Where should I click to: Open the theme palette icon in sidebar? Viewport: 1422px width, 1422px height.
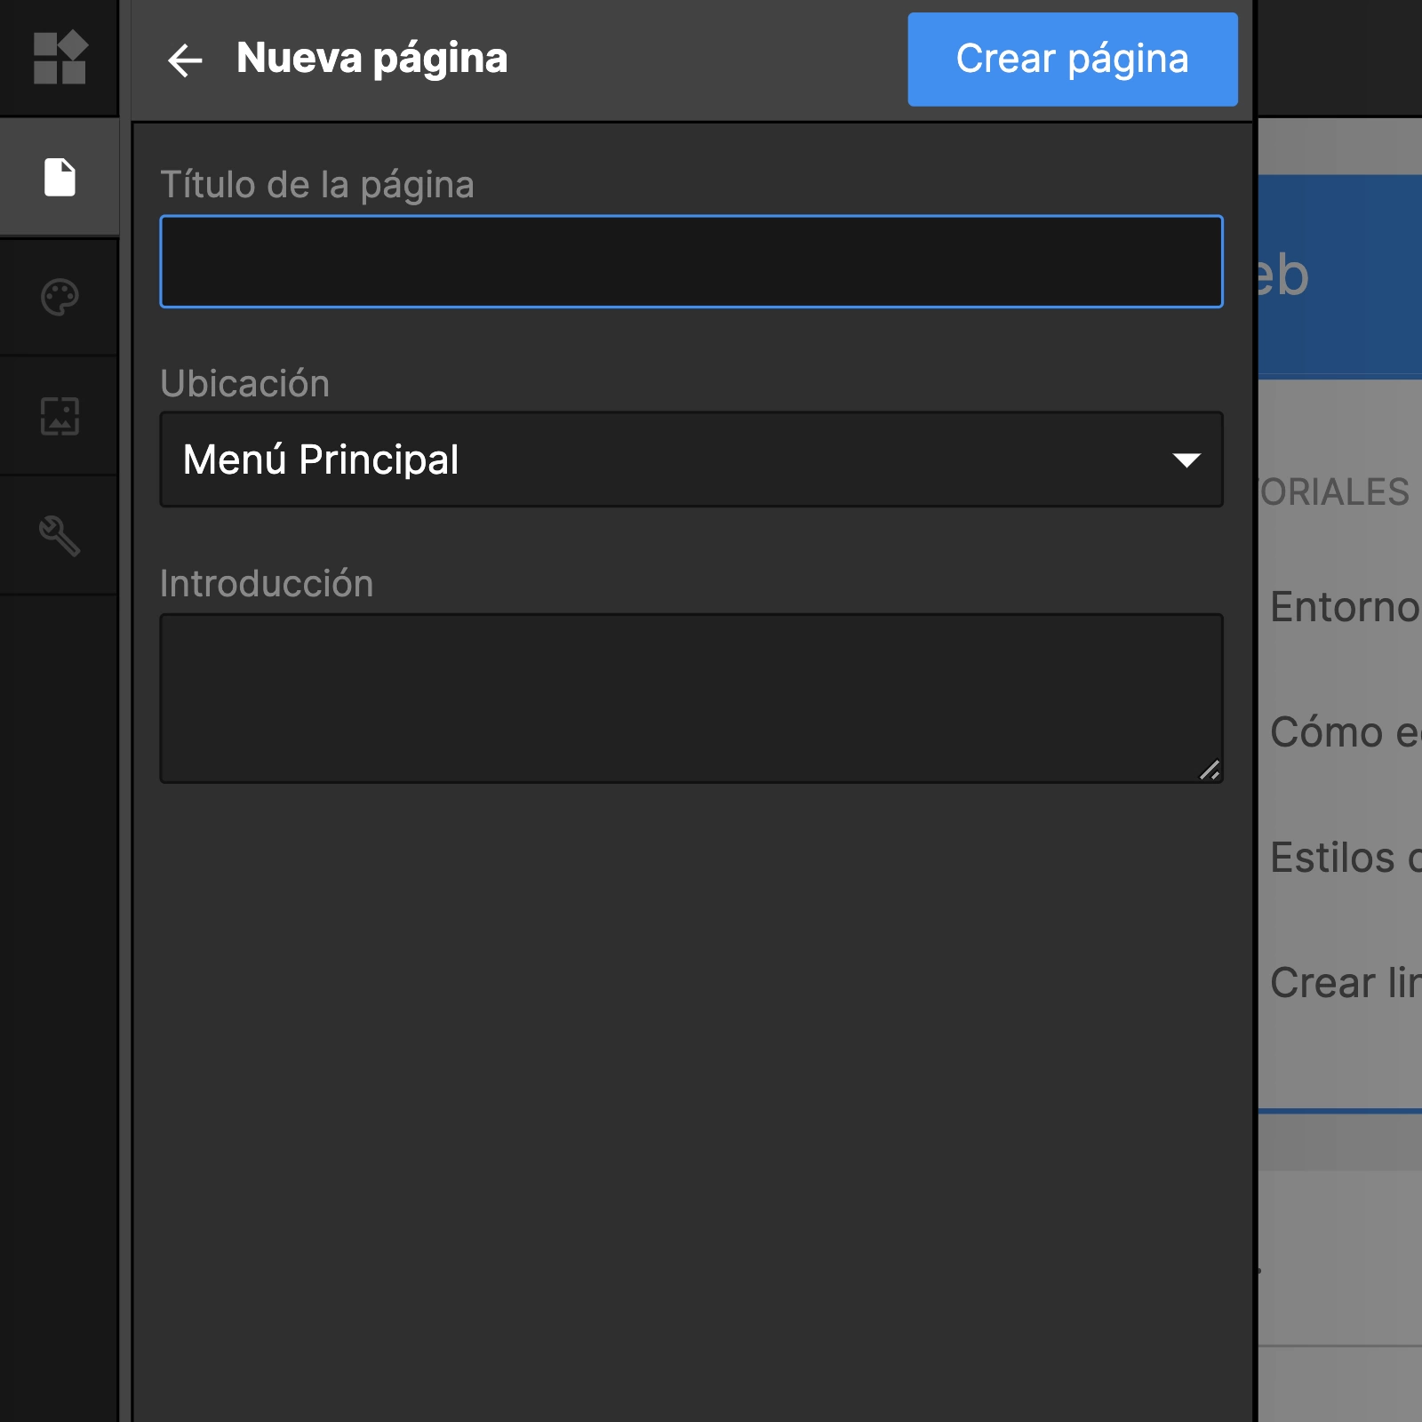pos(60,297)
